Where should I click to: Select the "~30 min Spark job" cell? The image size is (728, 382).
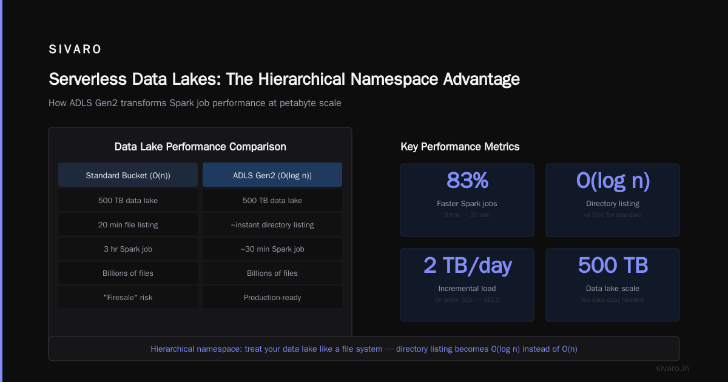[272, 249]
